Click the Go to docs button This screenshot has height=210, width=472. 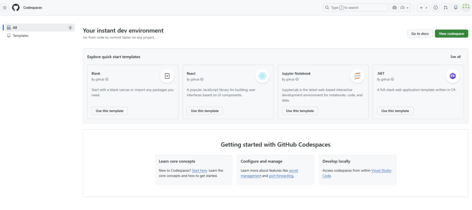pyautogui.click(x=419, y=34)
